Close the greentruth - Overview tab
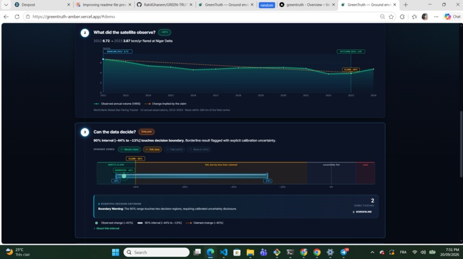 coord(333,5)
